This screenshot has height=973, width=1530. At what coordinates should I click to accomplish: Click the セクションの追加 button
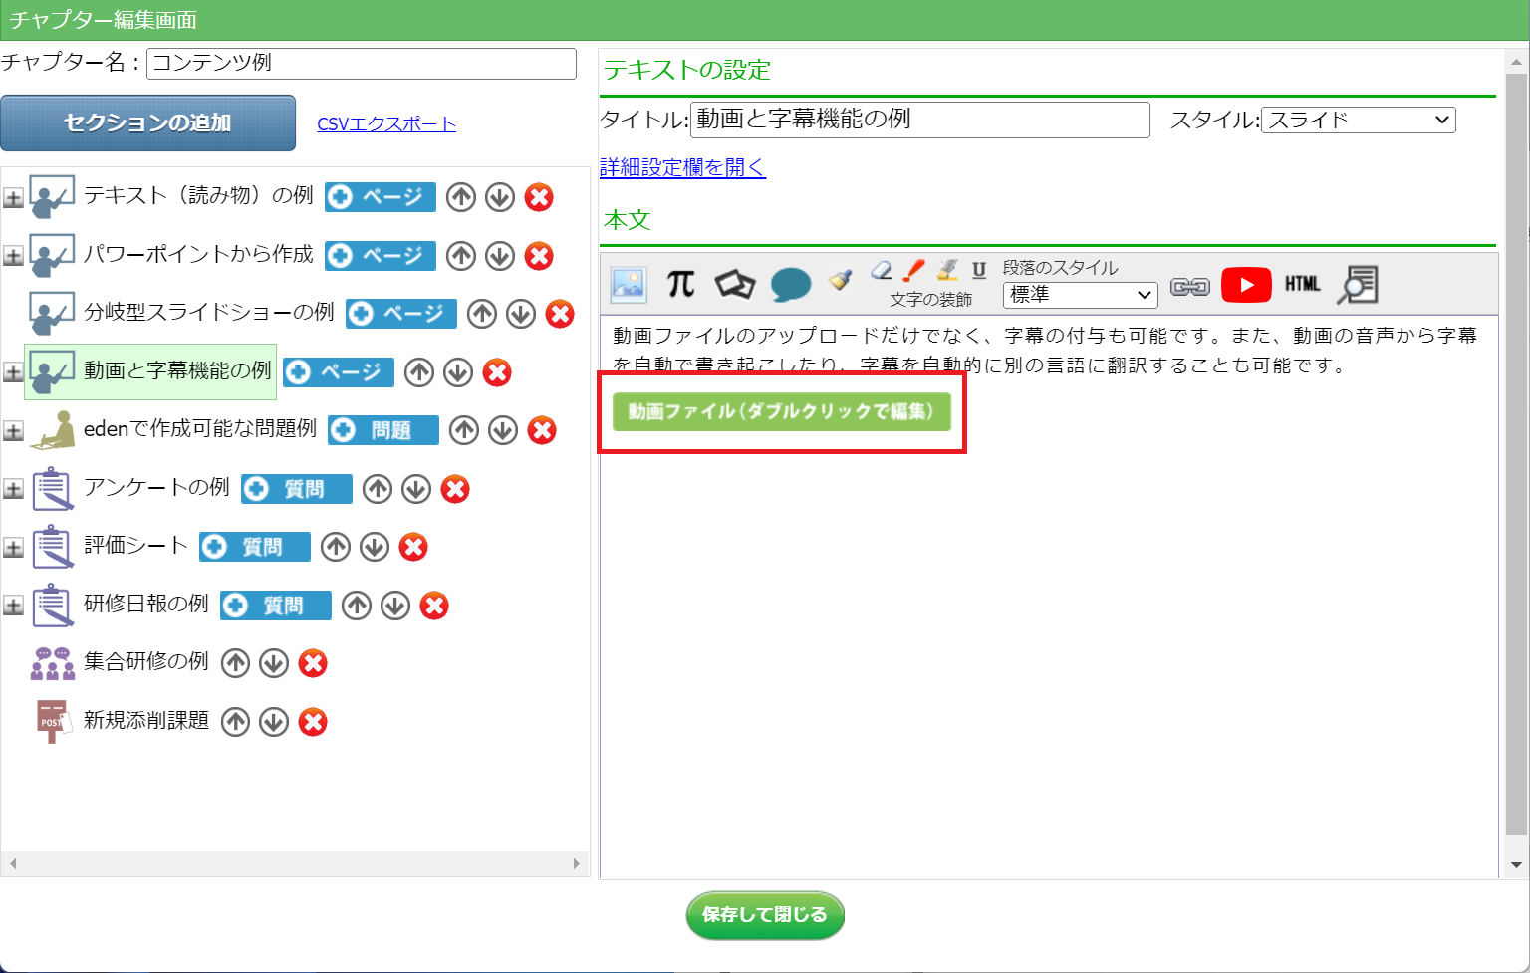[148, 123]
